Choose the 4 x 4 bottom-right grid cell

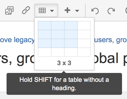coord(84,52)
